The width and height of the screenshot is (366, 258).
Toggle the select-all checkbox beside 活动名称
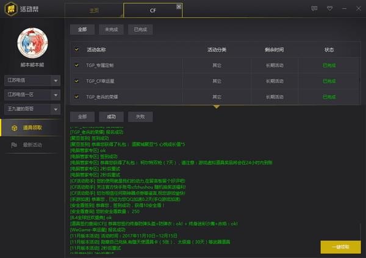pyautogui.click(x=76, y=49)
